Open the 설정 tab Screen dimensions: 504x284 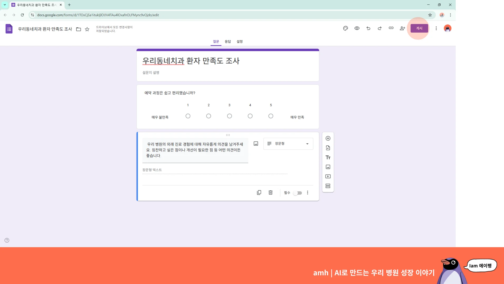pyautogui.click(x=239, y=42)
